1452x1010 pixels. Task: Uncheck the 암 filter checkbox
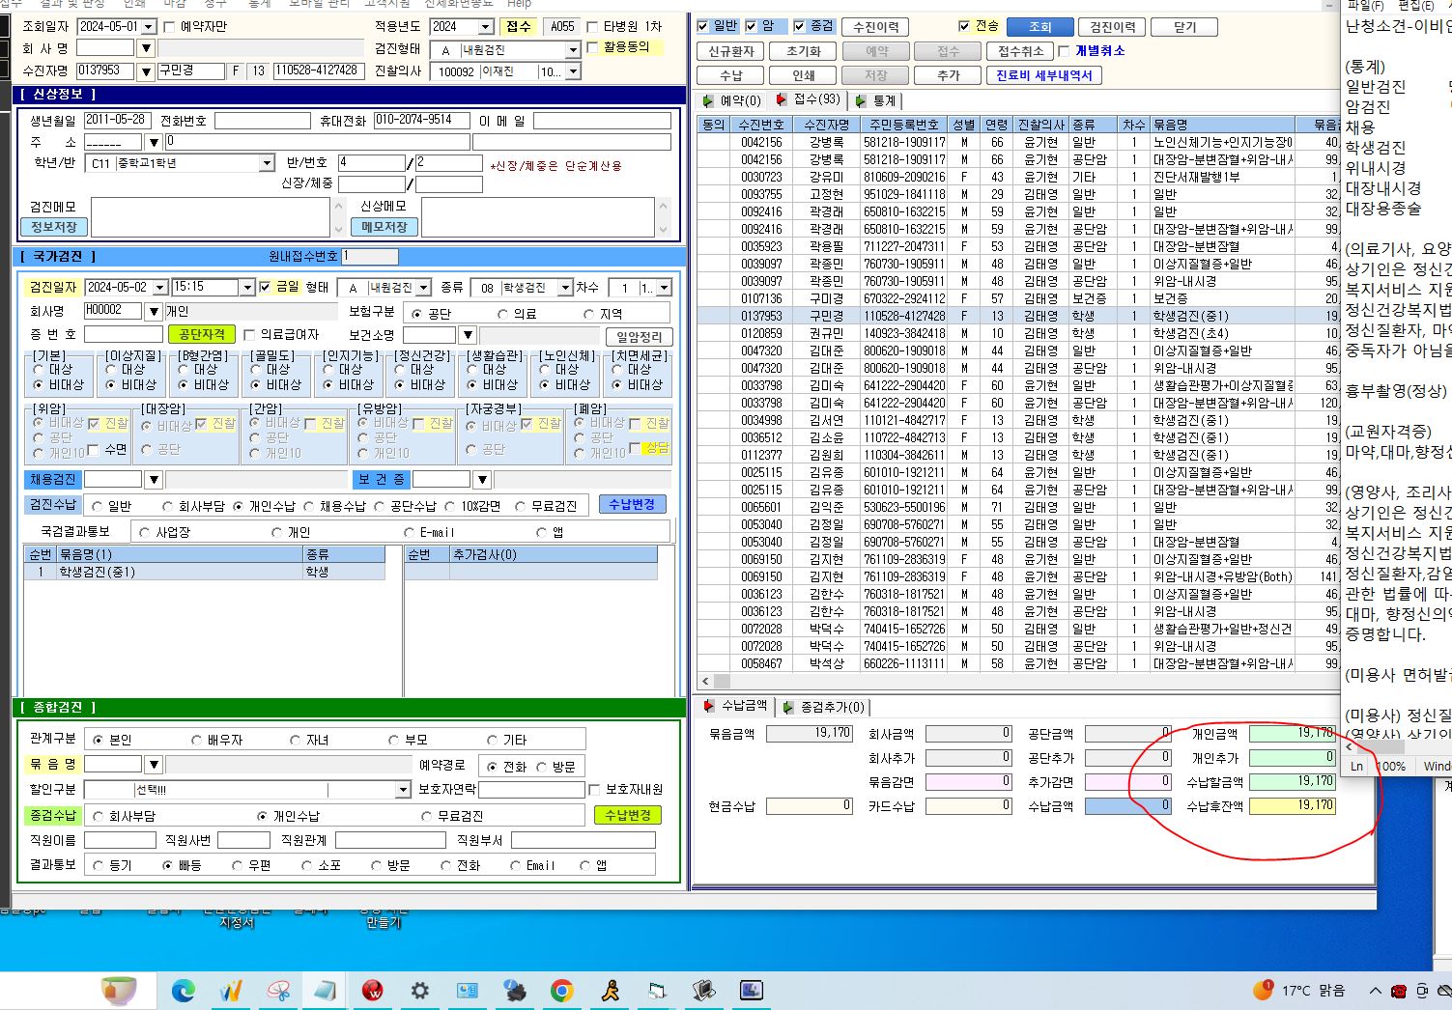tap(751, 26)
